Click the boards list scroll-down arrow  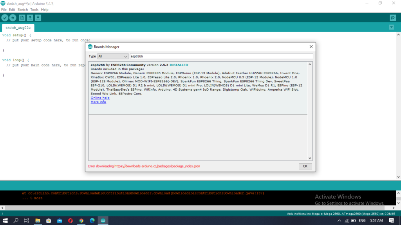pos(310,158)
